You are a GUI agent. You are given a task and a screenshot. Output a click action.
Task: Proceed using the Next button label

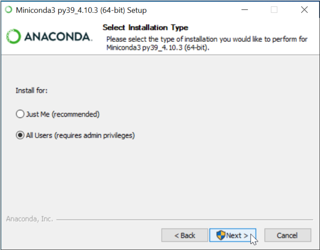[237, 235]
